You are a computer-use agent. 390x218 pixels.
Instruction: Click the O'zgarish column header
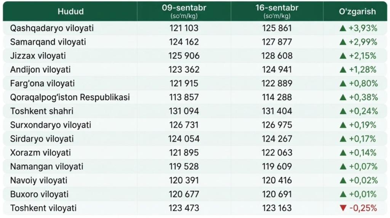(357, 11)
